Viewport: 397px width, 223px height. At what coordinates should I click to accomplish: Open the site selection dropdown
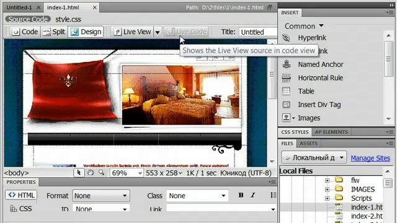tap(314, 157)
